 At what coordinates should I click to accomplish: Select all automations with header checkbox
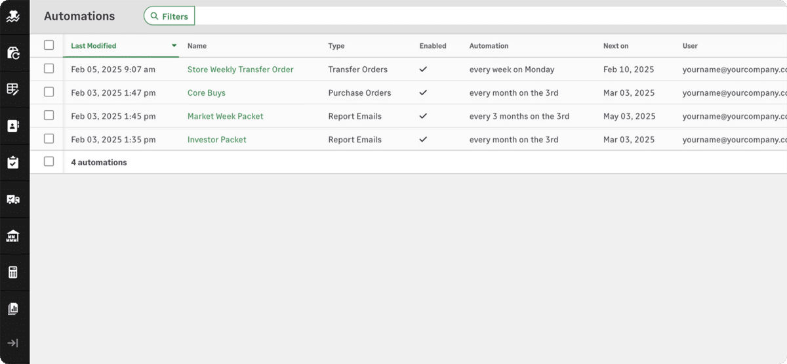click(49, 45)
